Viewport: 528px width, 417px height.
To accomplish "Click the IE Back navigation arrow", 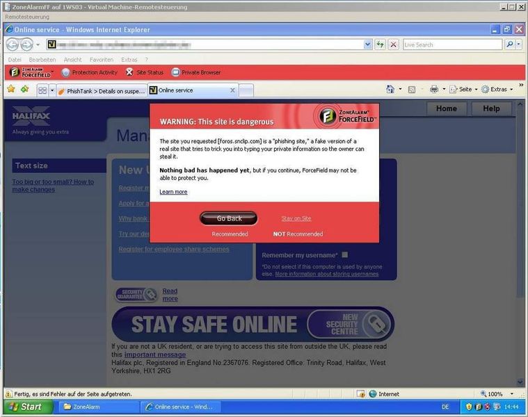I will (x=13, y=44).
